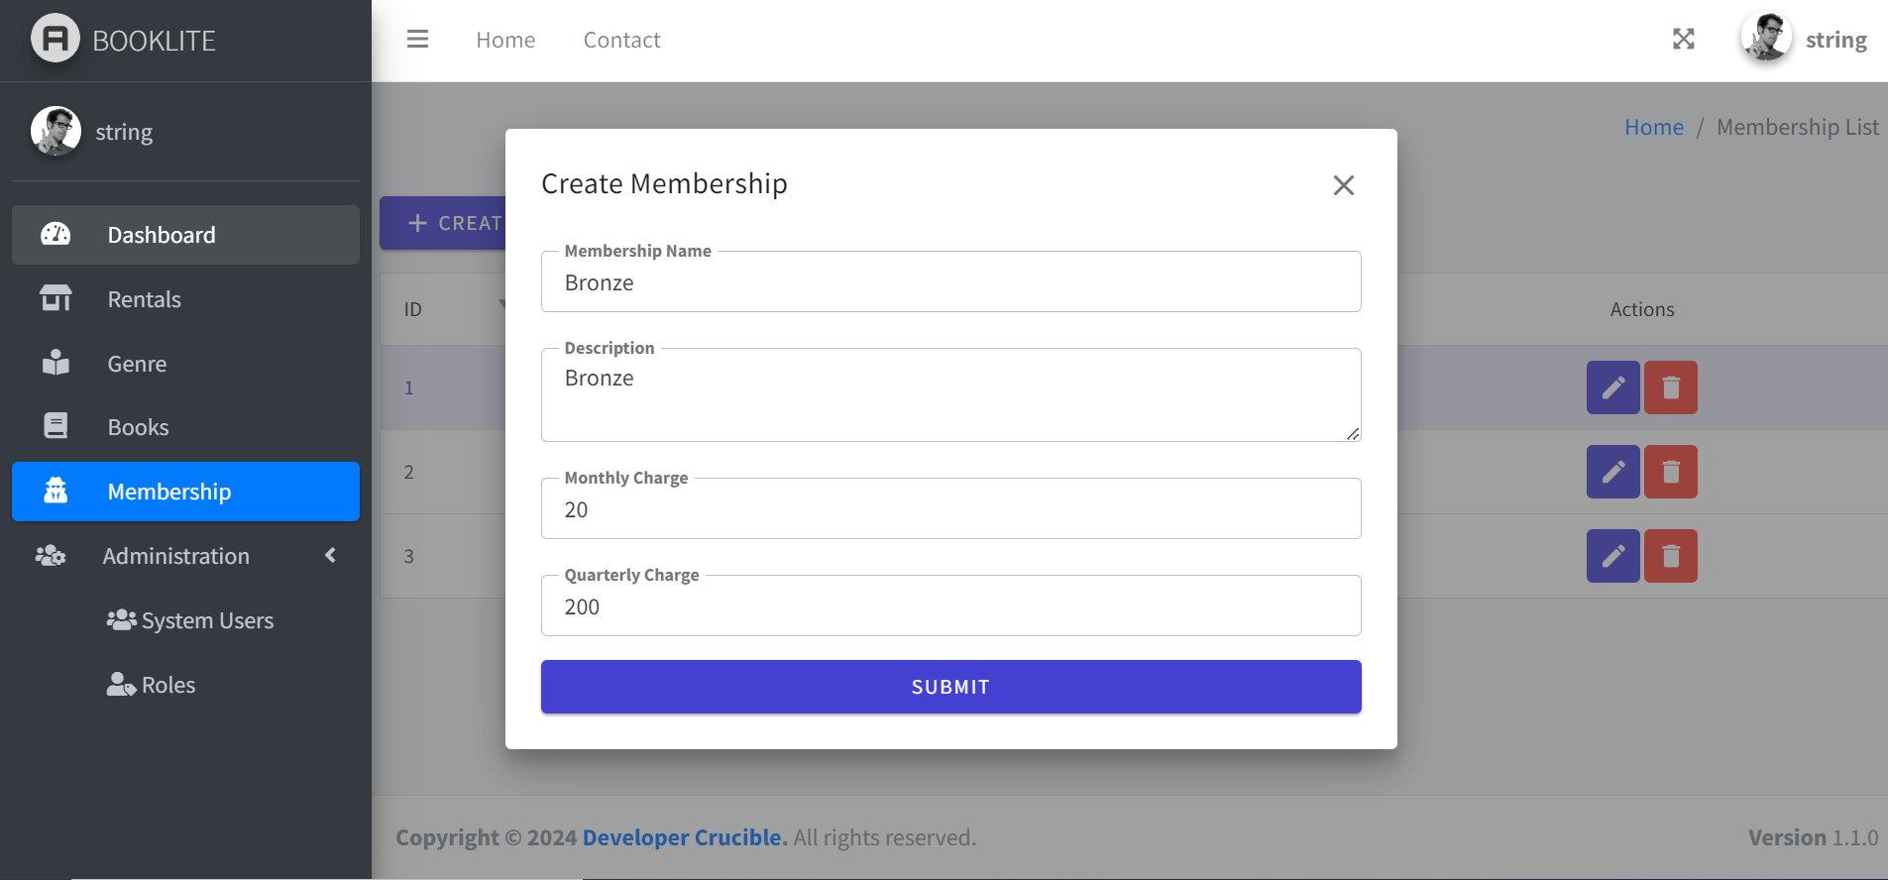The width and height of the screenshot is (1888, 880).
Task: Click the Home link in top navbar
Action: pos(505,40)
